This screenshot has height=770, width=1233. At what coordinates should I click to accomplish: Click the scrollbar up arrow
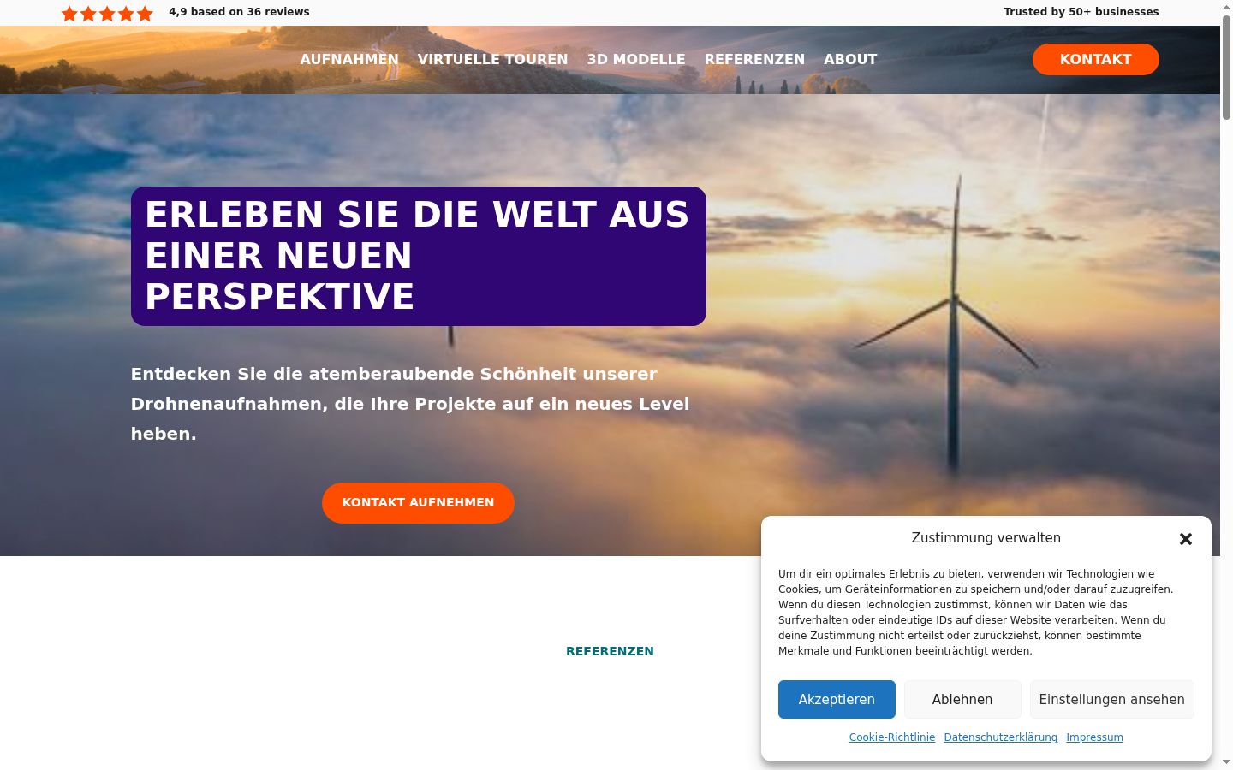(x=1226, y=6)
